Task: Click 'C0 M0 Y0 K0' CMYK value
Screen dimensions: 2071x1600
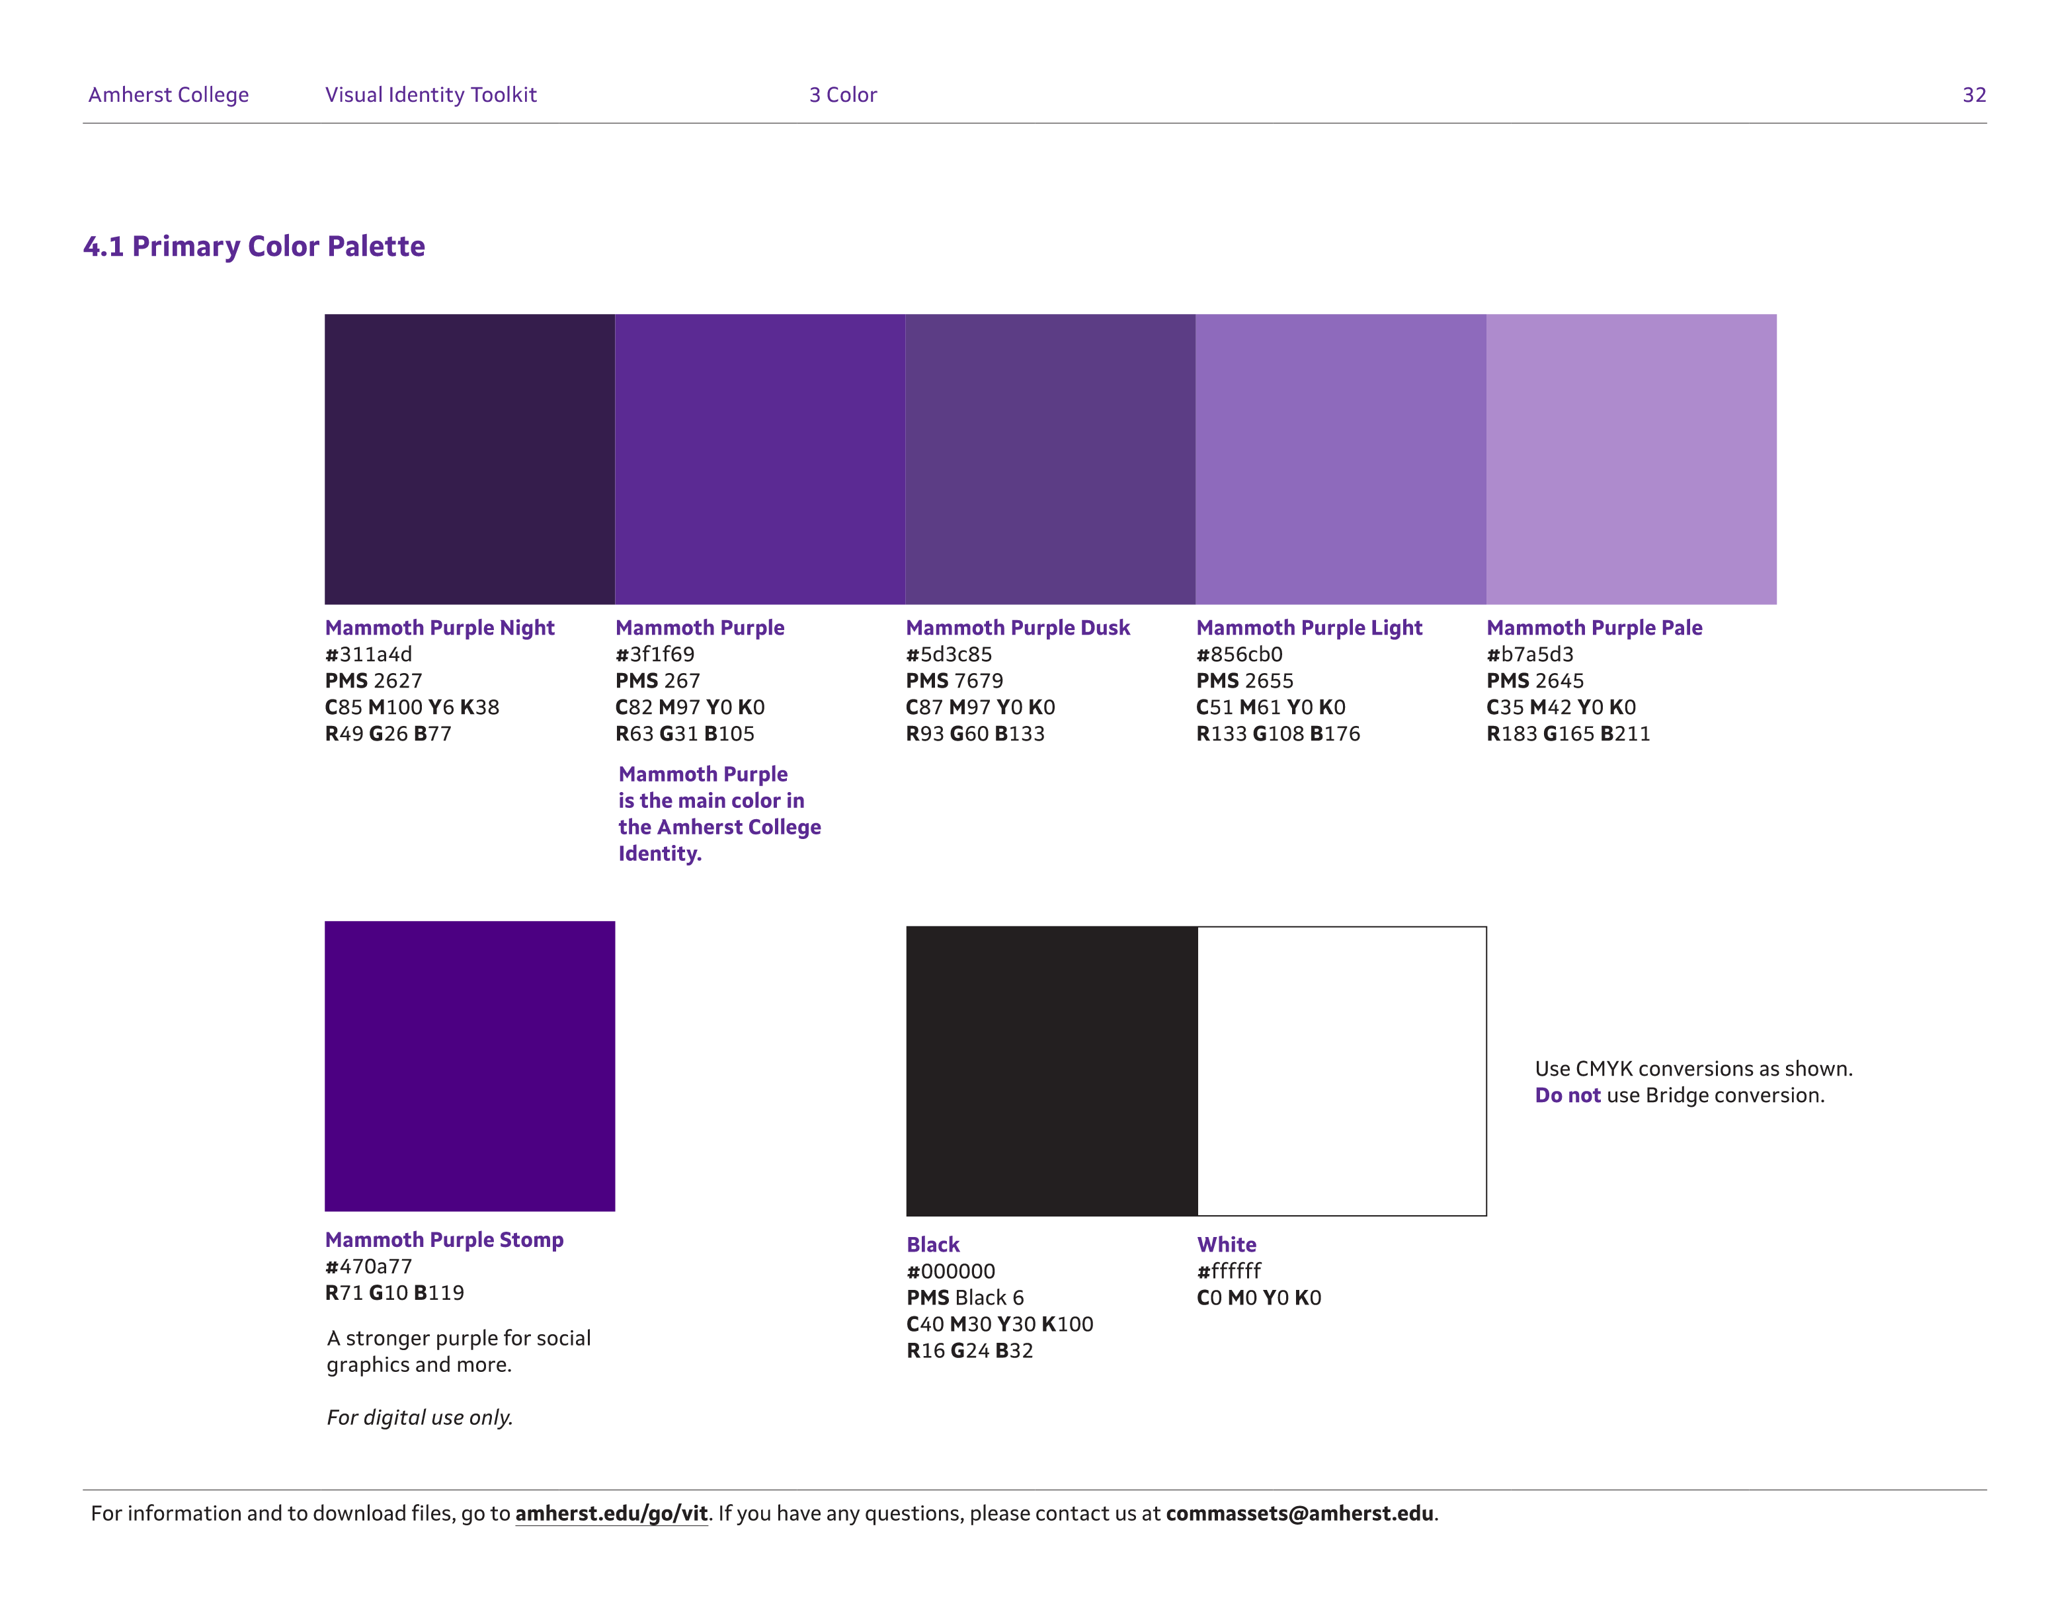Action: (x=1259, y=1298)
